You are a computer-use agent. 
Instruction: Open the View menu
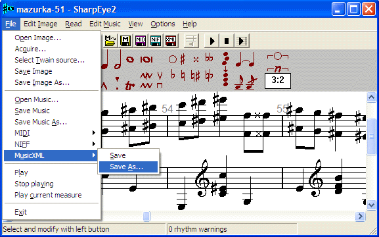click(135, 24)
